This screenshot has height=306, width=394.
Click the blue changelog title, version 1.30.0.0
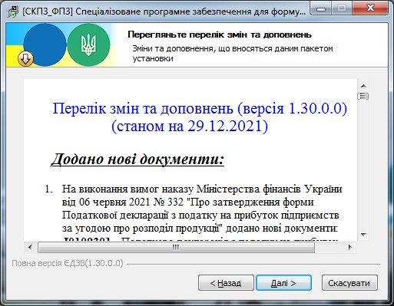200,117
